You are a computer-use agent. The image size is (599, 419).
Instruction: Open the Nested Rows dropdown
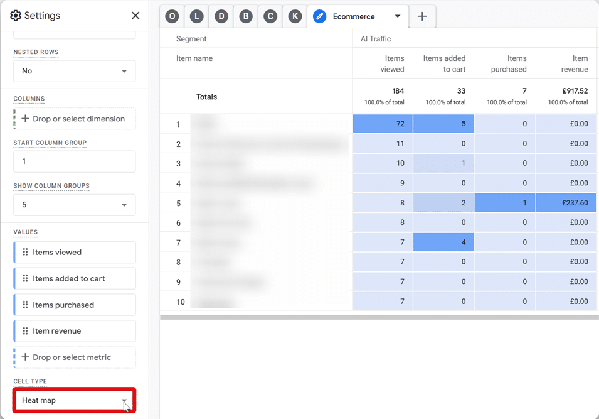75,71
